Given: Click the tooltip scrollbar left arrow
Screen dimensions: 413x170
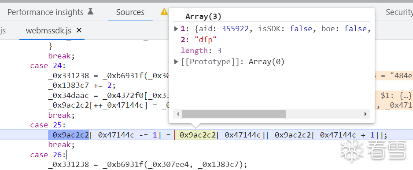Looking at the screenshot, I should tap(177, 114).
